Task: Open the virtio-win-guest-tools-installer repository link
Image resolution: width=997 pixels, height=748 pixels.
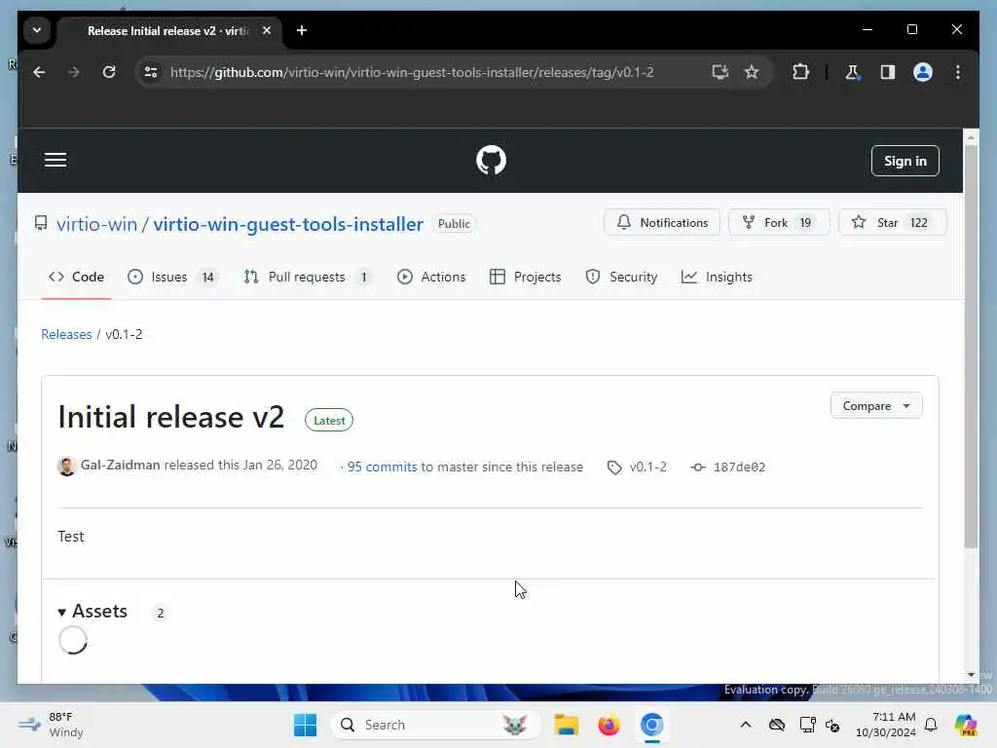Action: 288,224
